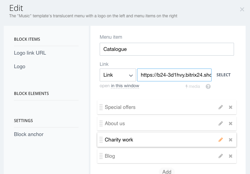Click the help question mark icon
Image resolution: width=250 pixels, height=174 pixels.
208,86
